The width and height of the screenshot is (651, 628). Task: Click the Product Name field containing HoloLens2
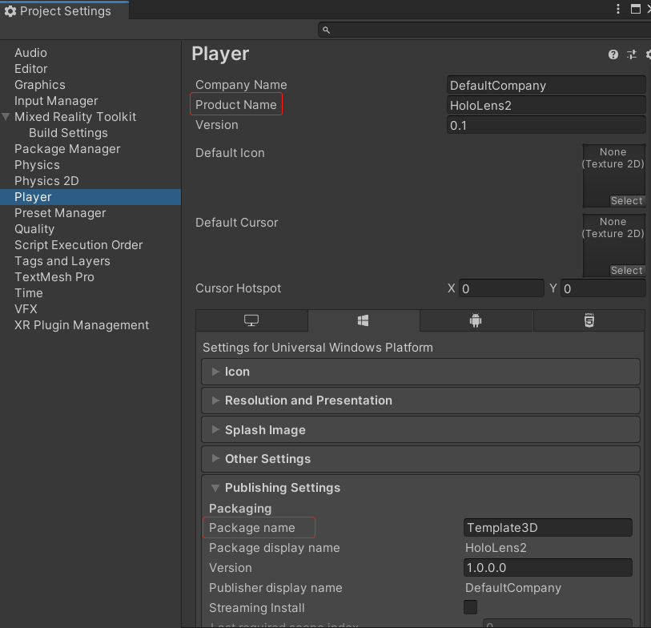pyautogui.click(x=545, y=105)
